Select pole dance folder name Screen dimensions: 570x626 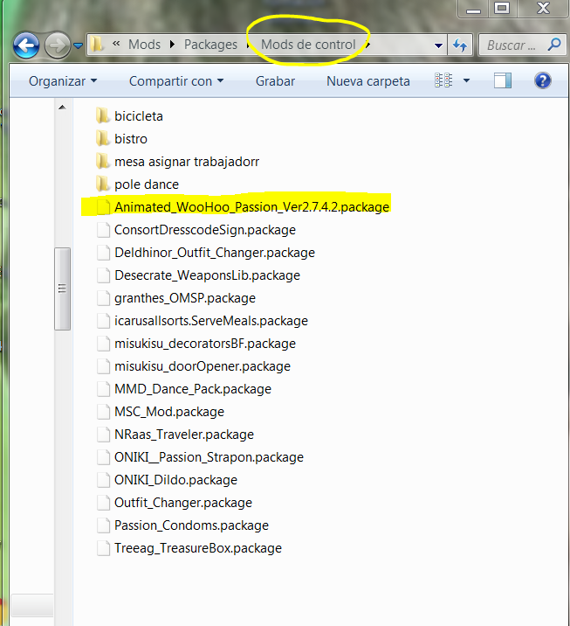click(x=147, y=184)
